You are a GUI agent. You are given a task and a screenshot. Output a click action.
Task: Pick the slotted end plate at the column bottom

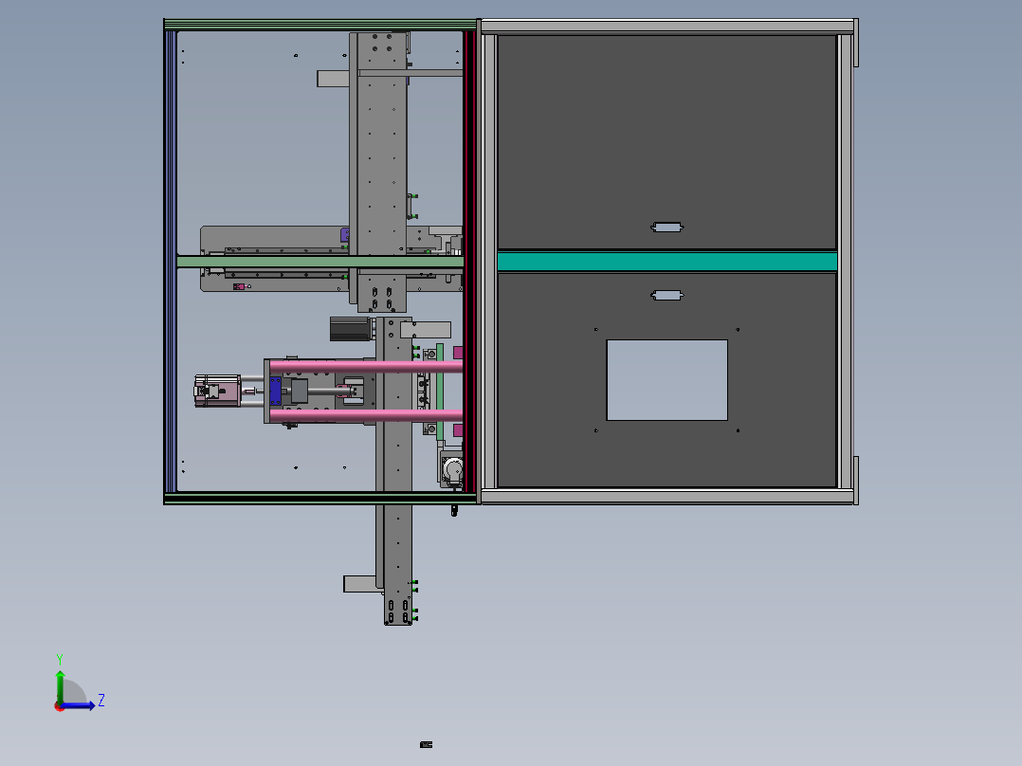tap(397, 611)
